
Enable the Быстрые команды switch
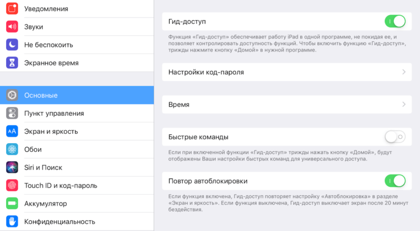click(x=395, y=137)
